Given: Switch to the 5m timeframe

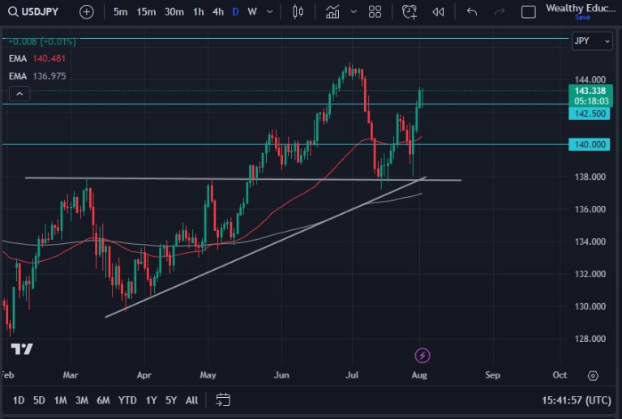Looking at the screenshot, I should click(120, 12).
